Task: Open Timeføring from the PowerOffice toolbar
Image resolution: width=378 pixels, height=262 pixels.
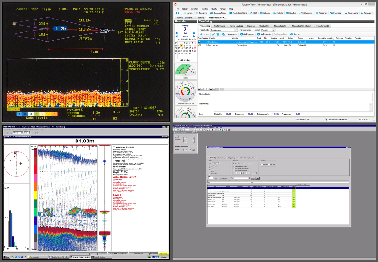Action: pos(202,13)
